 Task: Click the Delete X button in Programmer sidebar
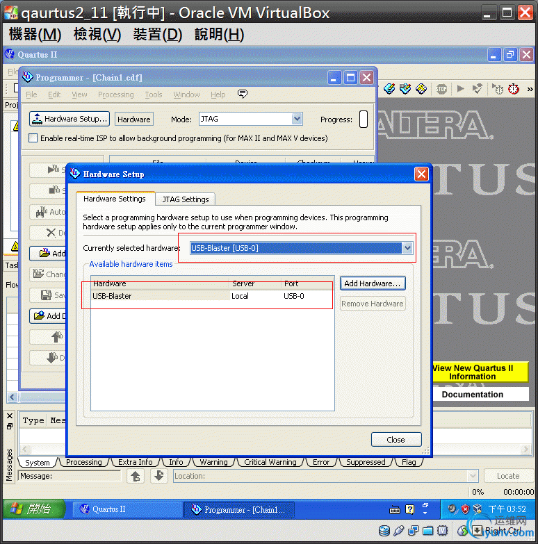48,233
